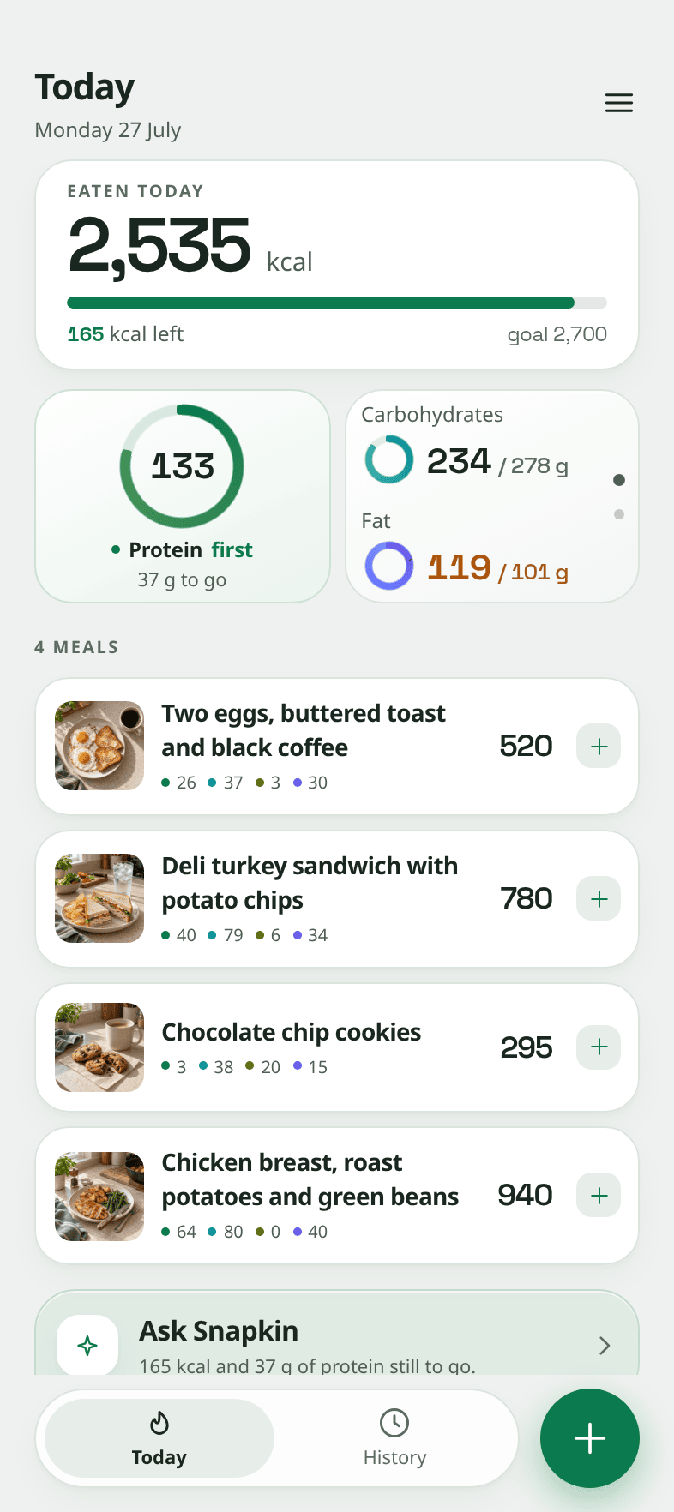Switch to the Today tab

point(159,1438)
